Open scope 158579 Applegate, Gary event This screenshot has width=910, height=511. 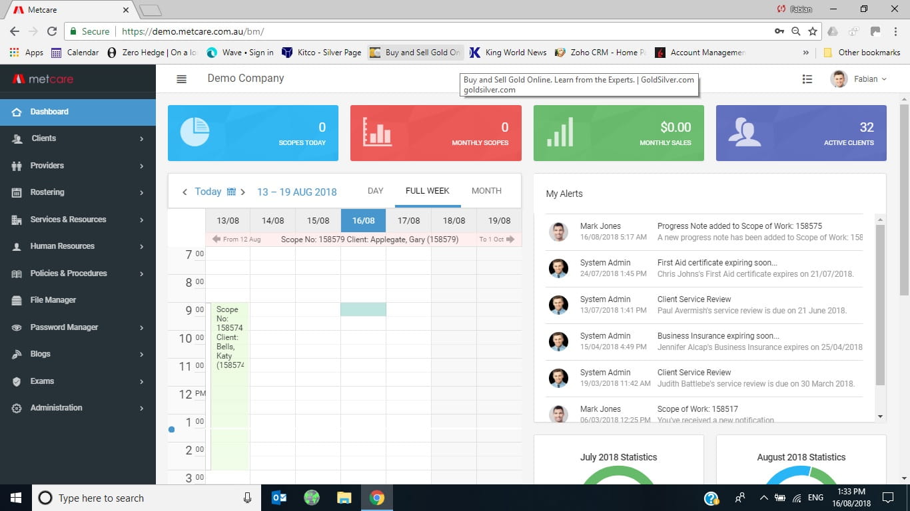pyautogui.click(x=364, y=240)
